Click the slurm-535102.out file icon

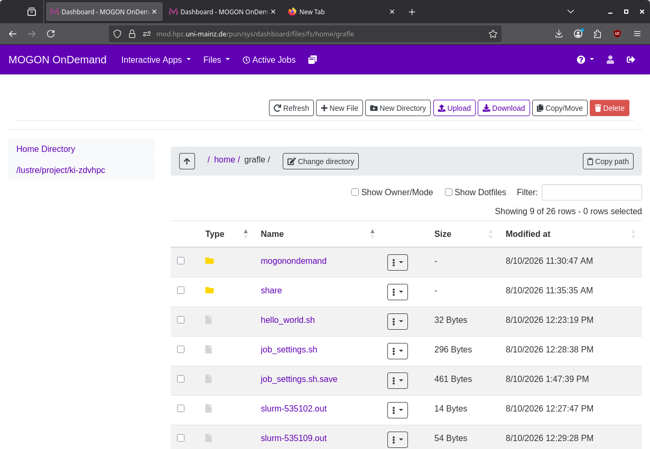(x=209, y=408)
